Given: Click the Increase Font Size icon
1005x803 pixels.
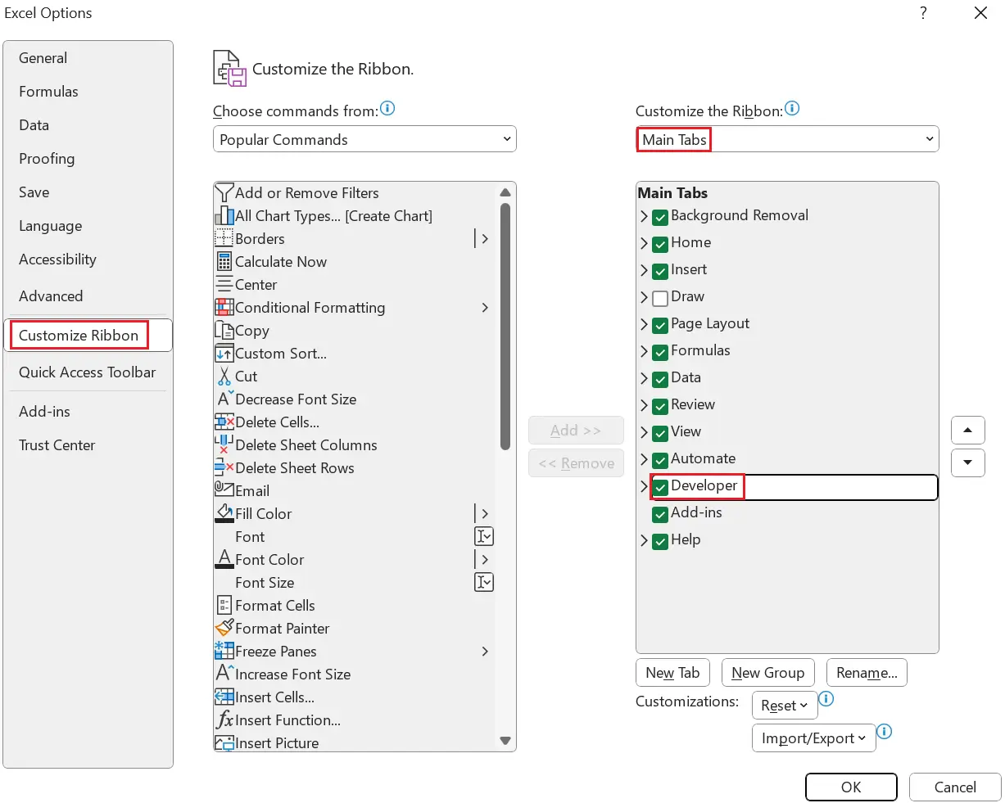Looking at the screenshot, I should (224, 674).
